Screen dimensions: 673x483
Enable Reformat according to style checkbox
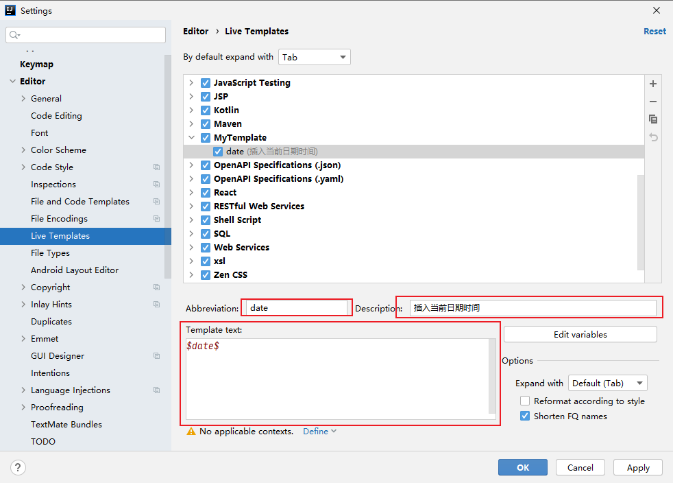pyautogui.click(x=524, y=401)
